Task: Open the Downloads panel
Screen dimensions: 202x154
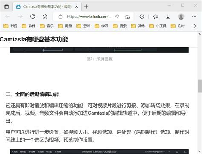Action: click(x=168, y=17)
